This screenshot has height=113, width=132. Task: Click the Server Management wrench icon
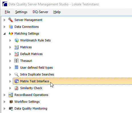pos(11,20)
